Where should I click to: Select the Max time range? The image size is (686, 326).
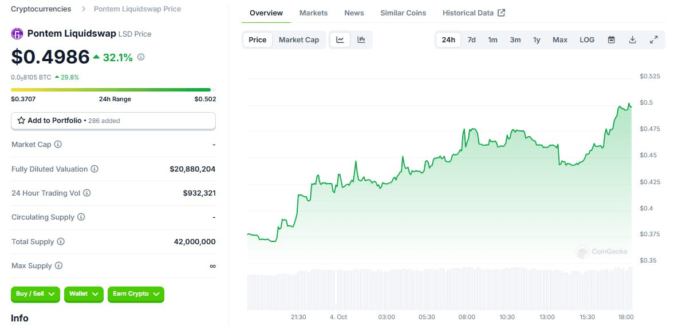pos(559,40)
